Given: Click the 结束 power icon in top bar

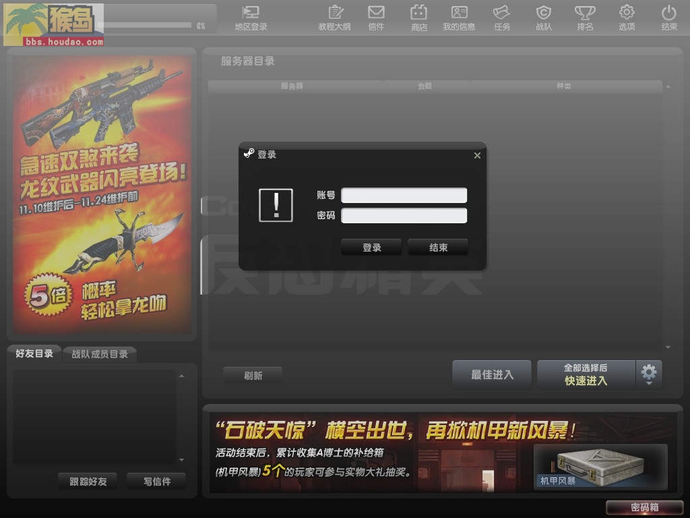Looking at the screenshot, I should tap(669, 18).
